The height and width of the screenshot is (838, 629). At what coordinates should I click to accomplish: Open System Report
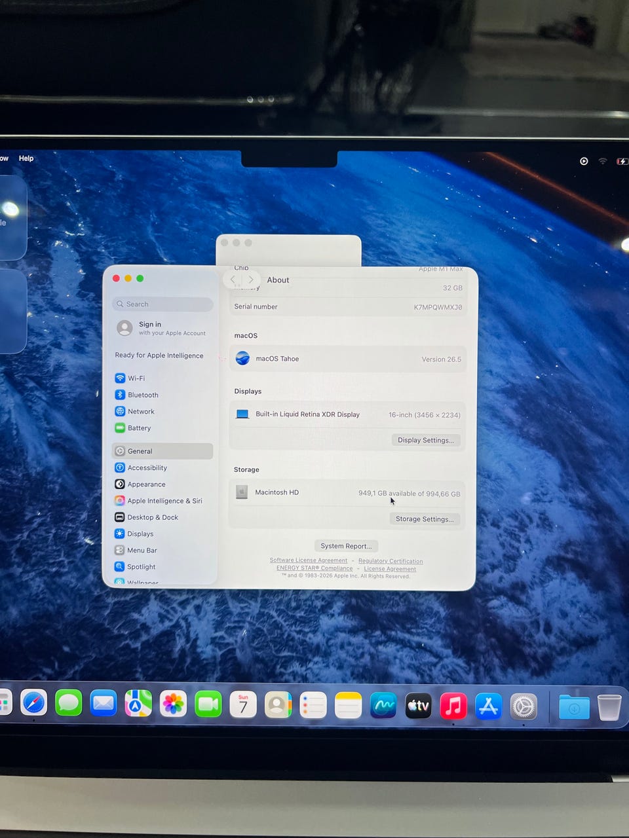tap(346, 546)
